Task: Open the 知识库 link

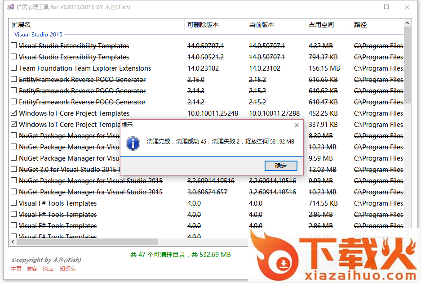Action: (68, 269)
